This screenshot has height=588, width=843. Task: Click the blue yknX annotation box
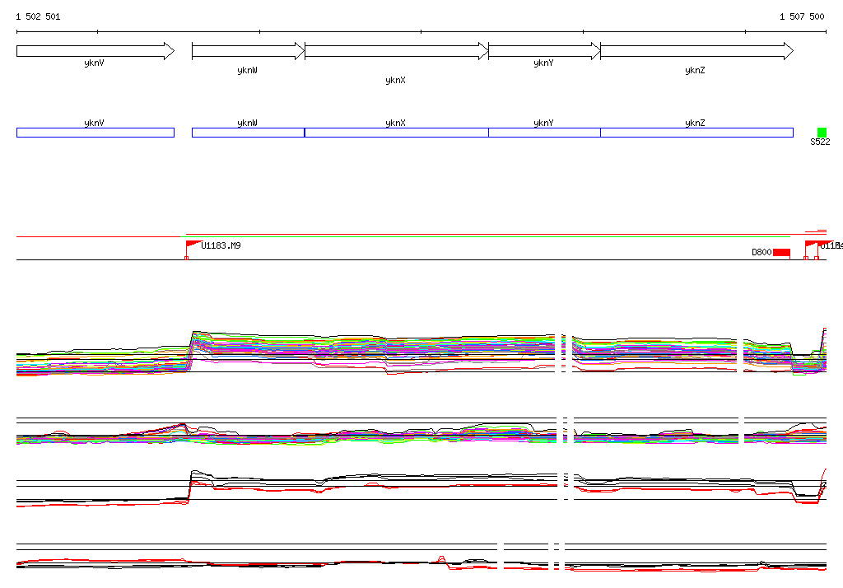click(397, 133)
